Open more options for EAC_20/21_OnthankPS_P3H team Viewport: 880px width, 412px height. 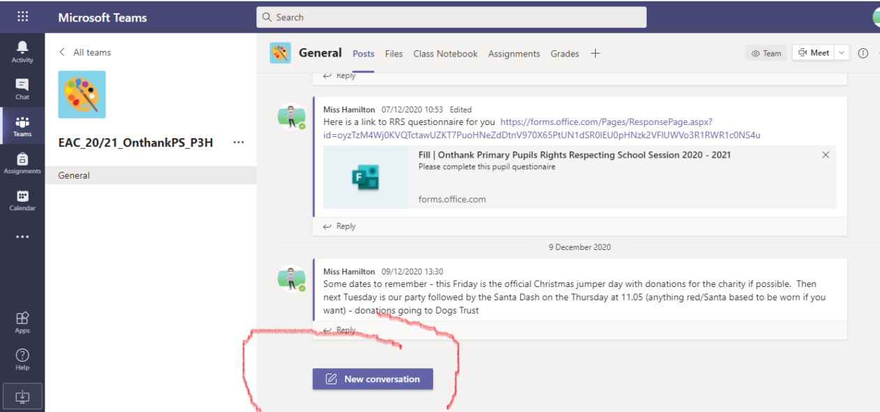tap(239, 142)
